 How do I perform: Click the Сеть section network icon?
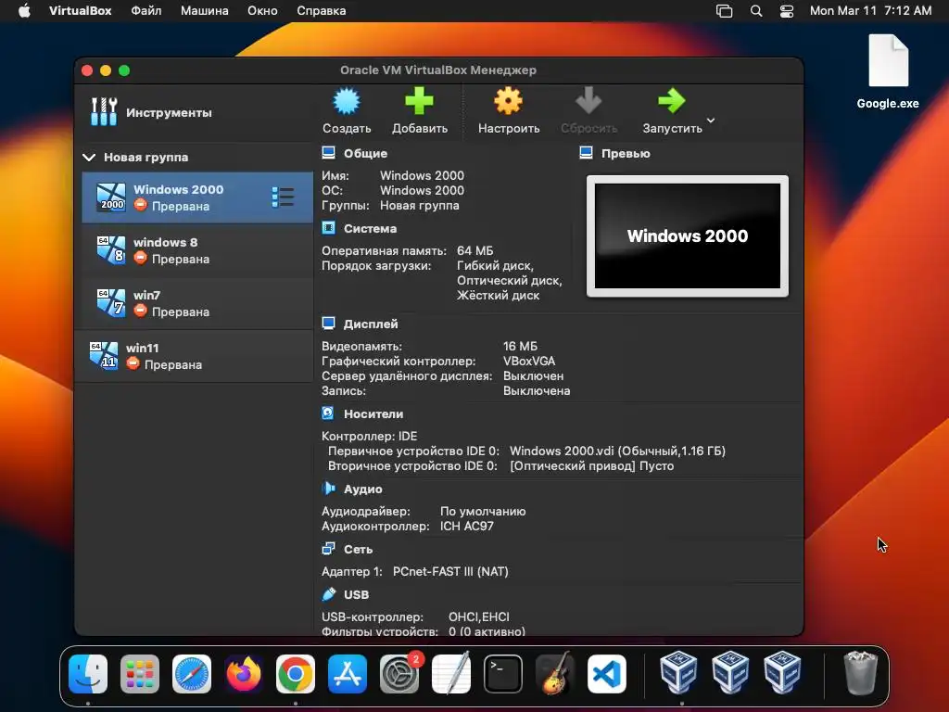(x=328, y=549)
